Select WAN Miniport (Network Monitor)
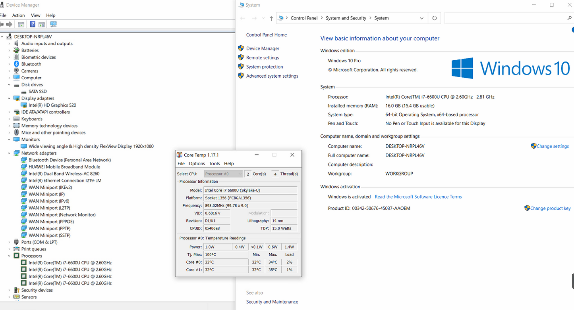This screenshot has height=310, width=574. [x=62, y=215]
